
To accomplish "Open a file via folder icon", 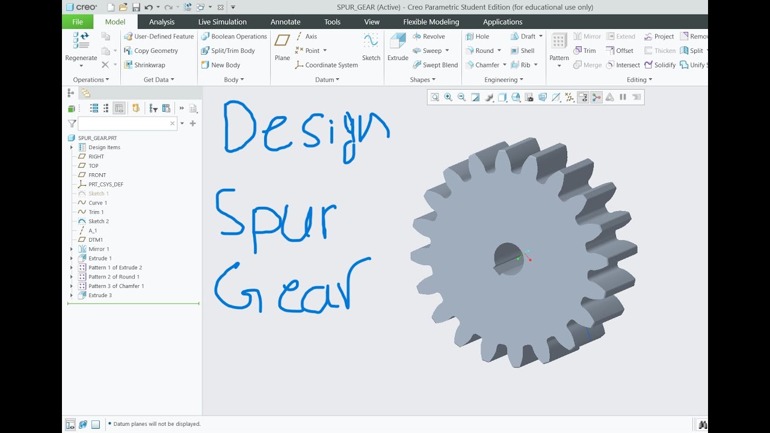I will click(x=123, y=7).
